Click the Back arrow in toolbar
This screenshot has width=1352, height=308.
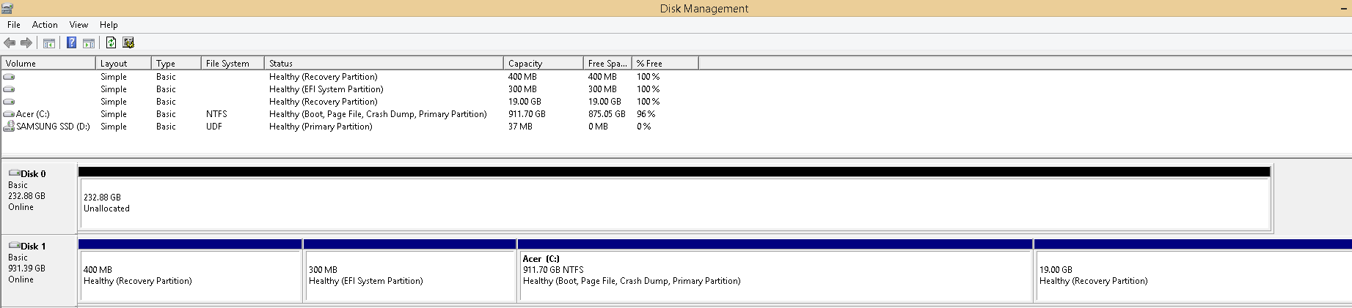pos(10,42)
